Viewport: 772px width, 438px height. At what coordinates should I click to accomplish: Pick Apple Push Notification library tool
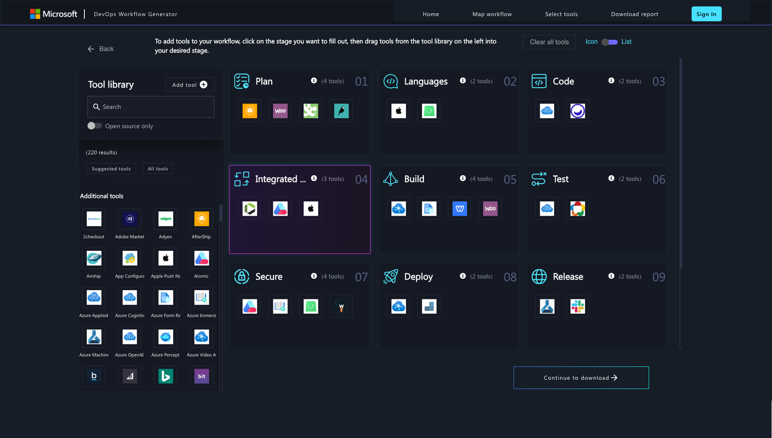(166, 258)
